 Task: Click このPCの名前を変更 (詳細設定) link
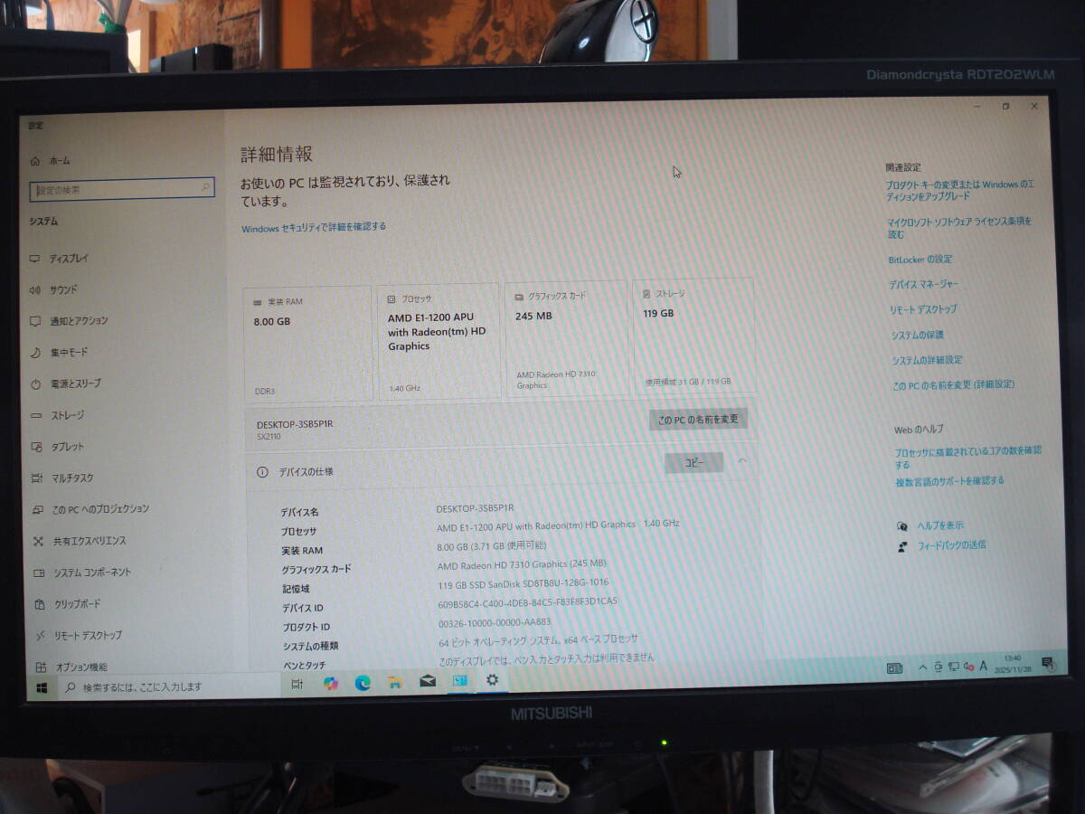click(x=953, y=385)
